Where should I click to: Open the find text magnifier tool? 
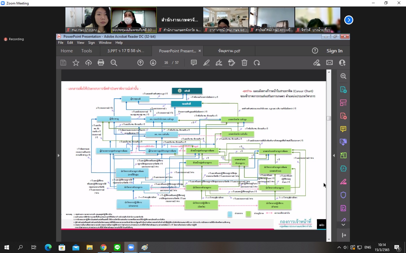click(114, 63)
